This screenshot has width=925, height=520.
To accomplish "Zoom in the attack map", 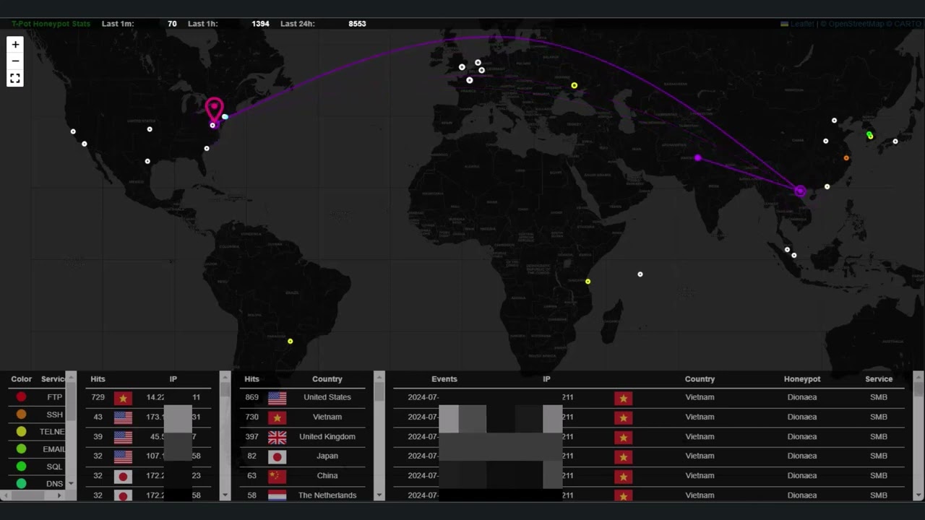I will pos(15,45).
